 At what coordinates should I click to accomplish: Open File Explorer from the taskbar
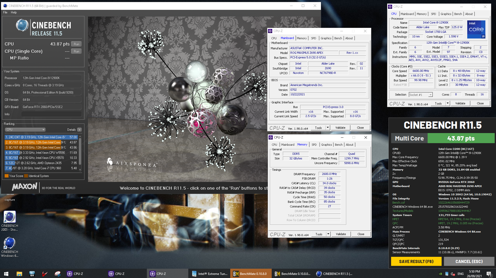tap(19, 274)
